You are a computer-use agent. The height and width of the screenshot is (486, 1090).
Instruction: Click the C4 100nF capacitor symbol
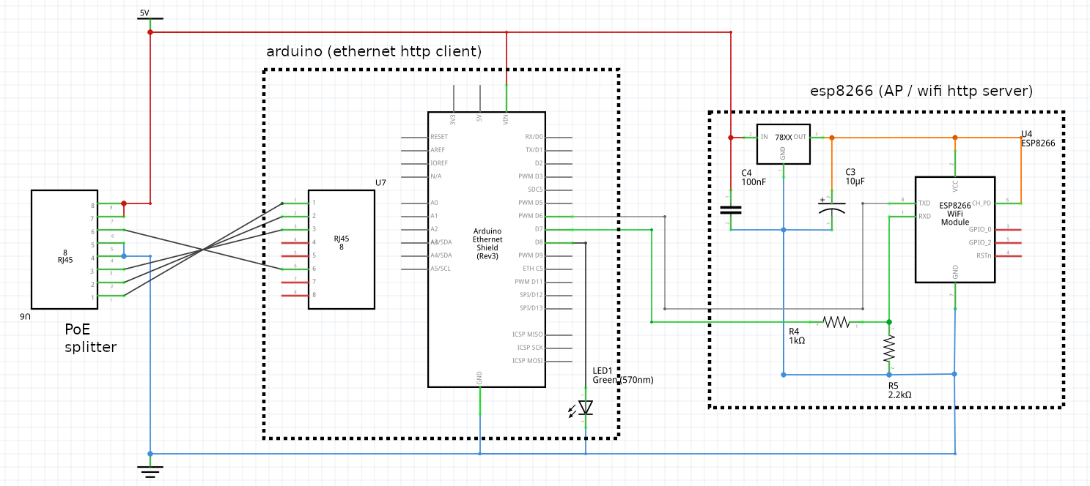point(730,209)
